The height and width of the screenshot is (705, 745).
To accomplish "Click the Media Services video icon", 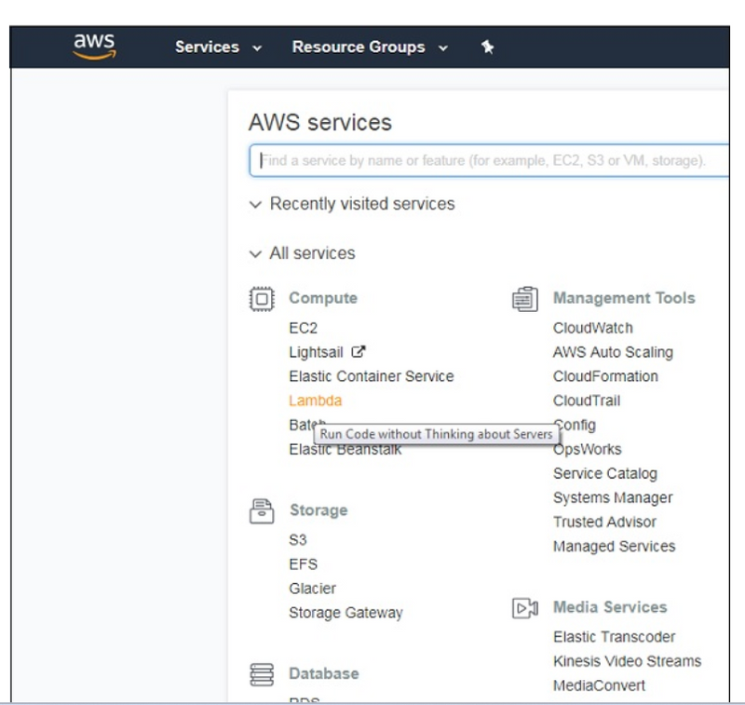I will pos(525,607).
